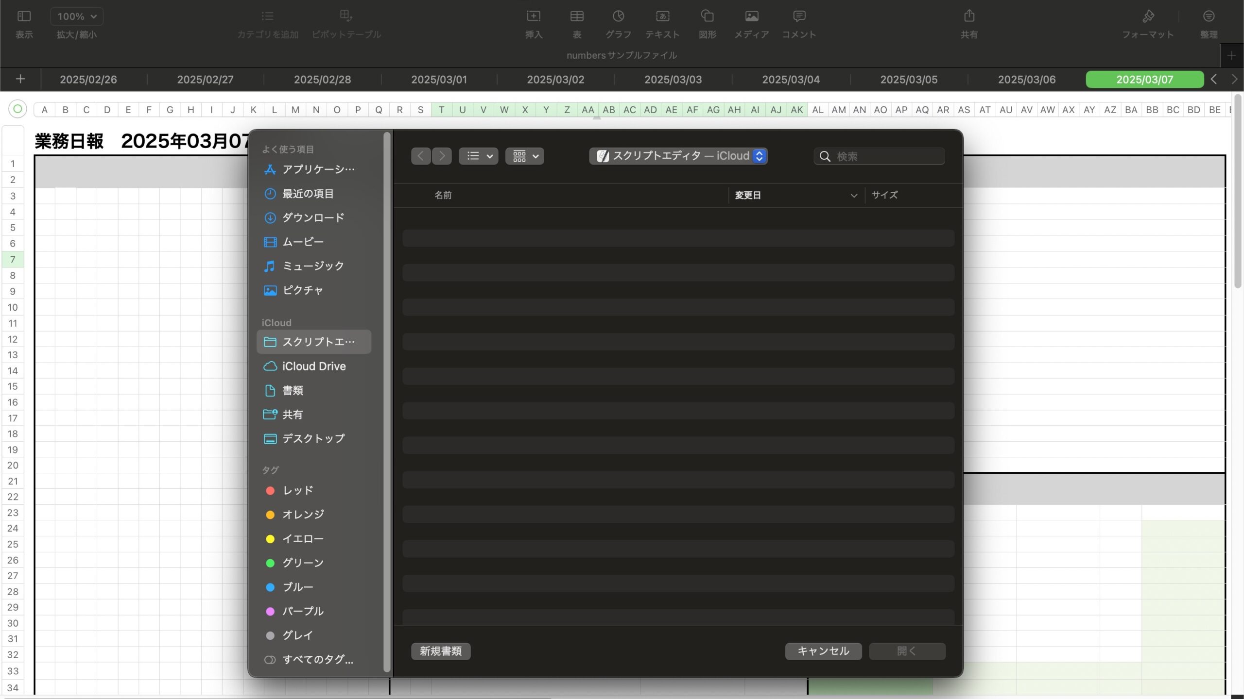This screenshot has height=699, width=1244.
Task: Select ダウンロード in sidebar
Action: (314, 217)
